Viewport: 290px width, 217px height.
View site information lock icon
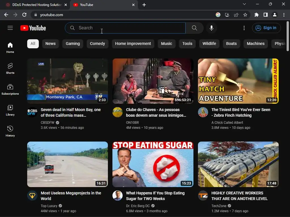[x=36, y=15]
